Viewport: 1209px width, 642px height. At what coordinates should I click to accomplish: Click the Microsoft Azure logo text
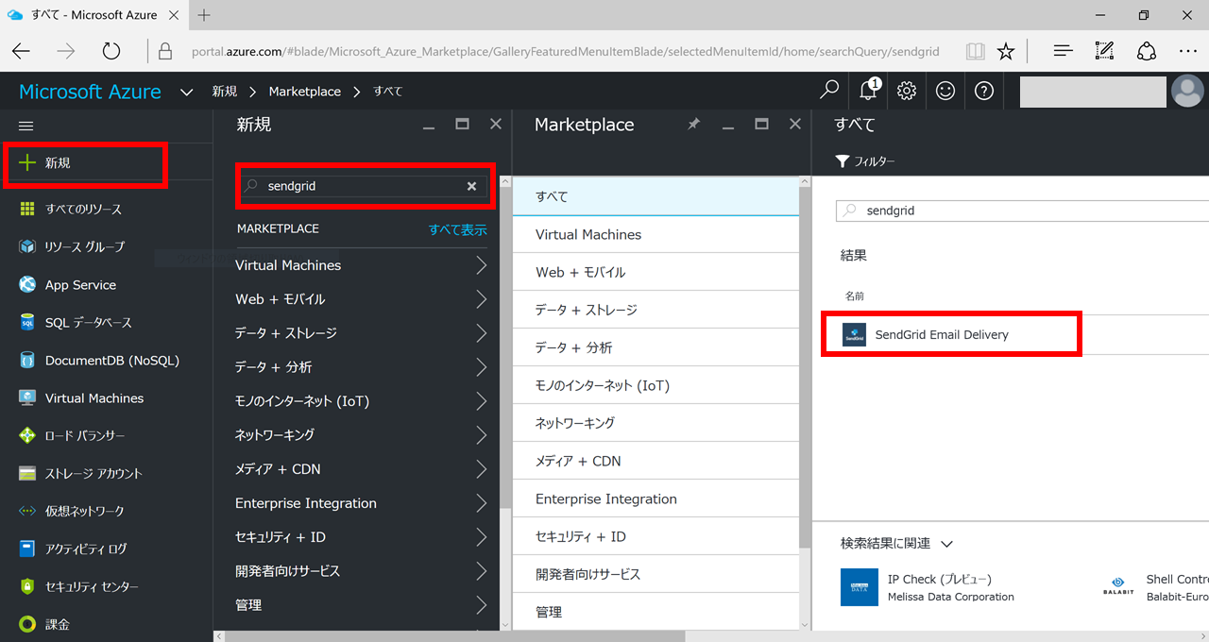(90, 92)
